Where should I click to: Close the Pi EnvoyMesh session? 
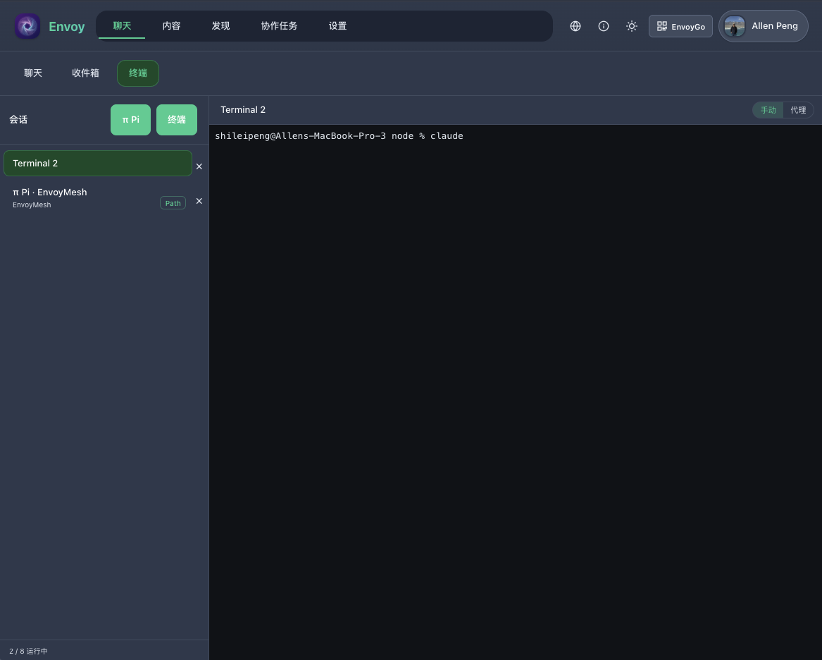click(x=199, y=201)
